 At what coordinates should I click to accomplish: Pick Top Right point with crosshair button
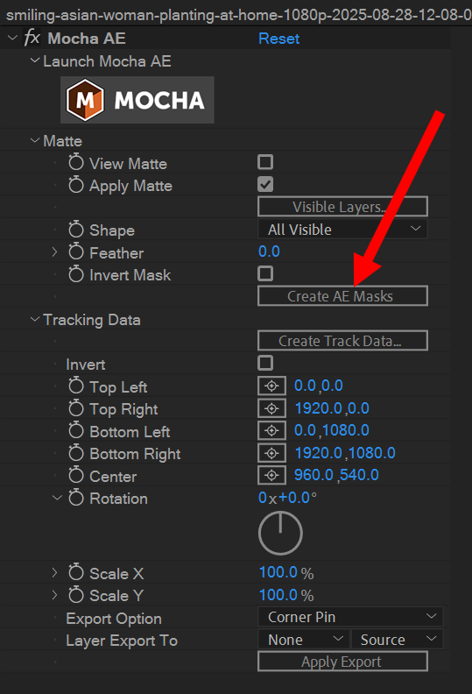pos(271,408)
